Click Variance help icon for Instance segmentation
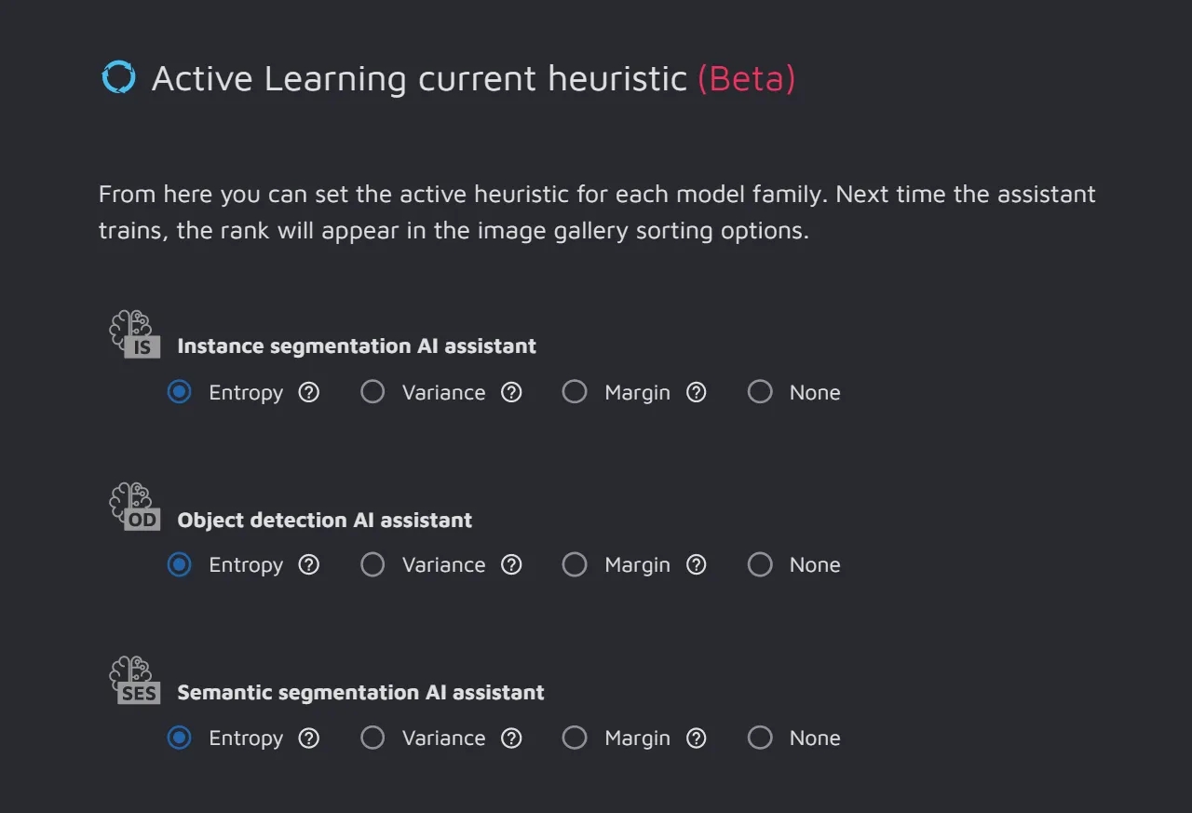Image resolution: width=1192 pixels, height=813 pixels. click(x=511, y=392)
